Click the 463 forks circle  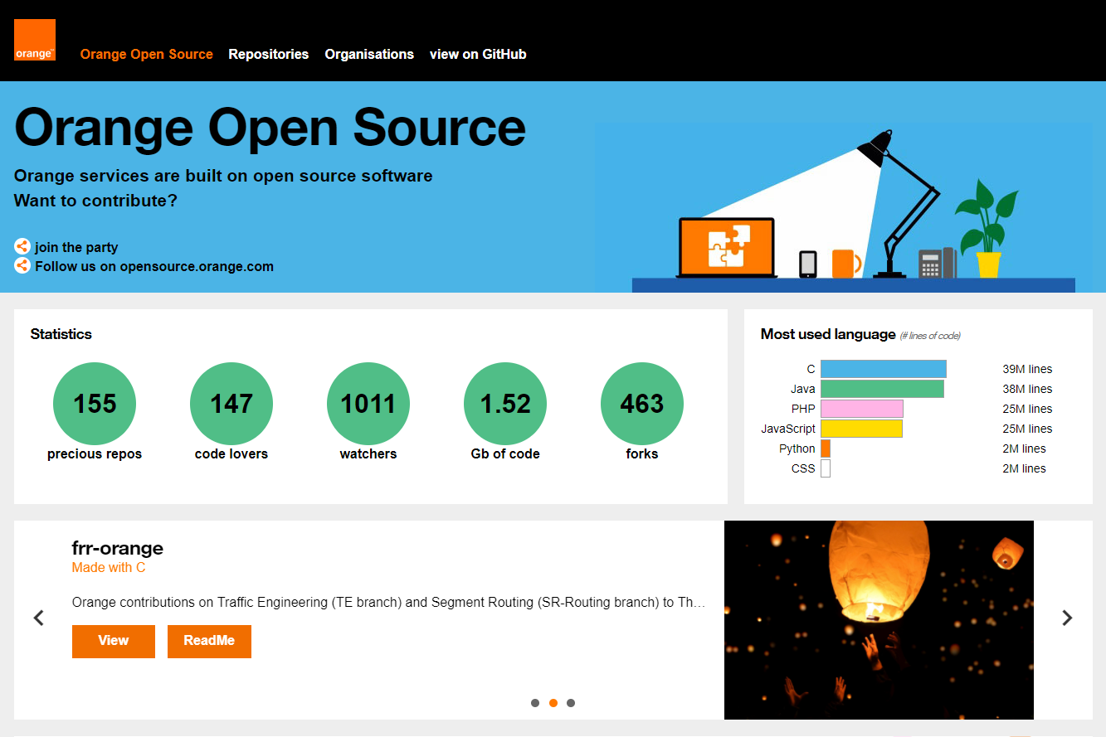(642, 404)
